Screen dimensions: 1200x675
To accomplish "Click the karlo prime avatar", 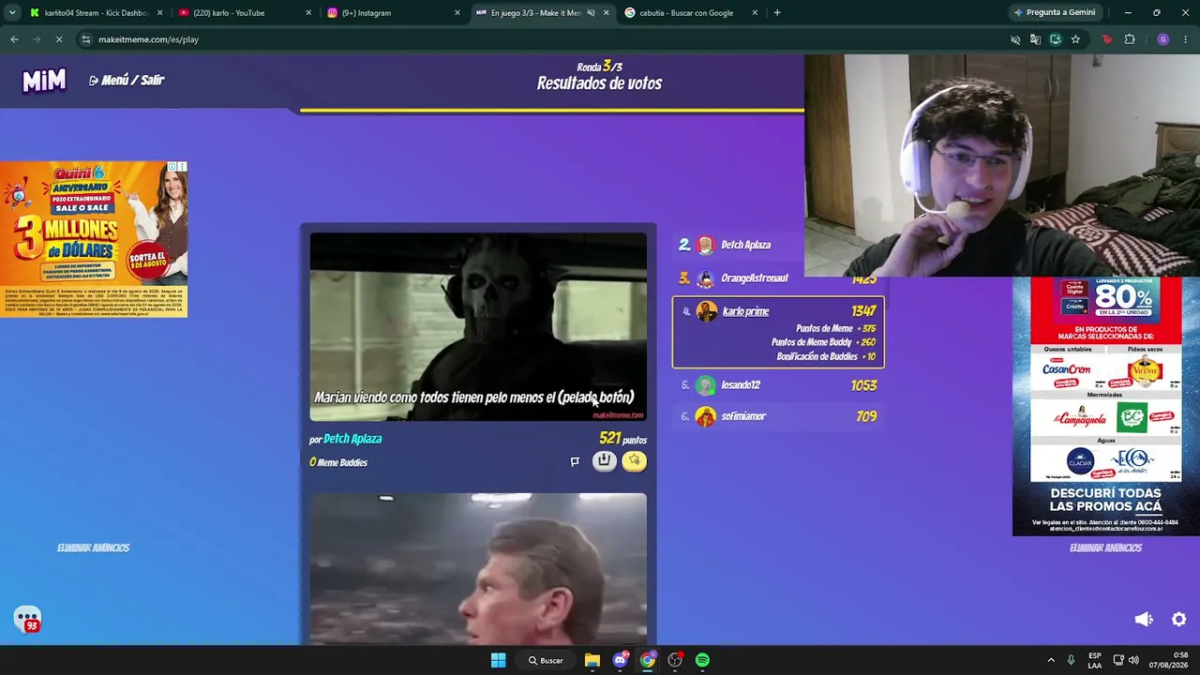I will pos(706,311).
